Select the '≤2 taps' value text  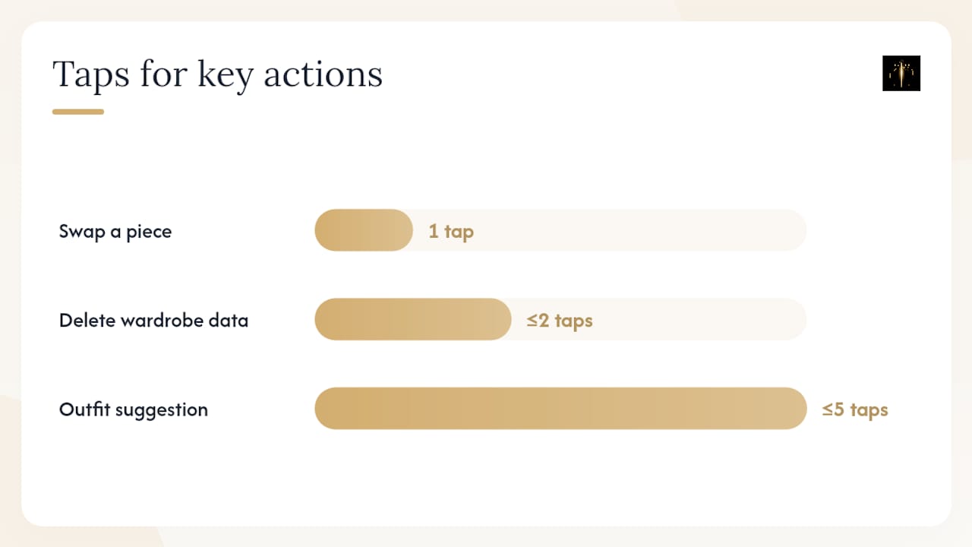click(x=560, y=321)
